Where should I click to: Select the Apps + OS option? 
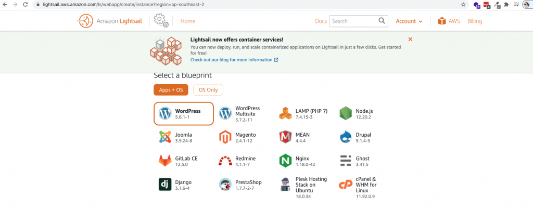[171, 90]
